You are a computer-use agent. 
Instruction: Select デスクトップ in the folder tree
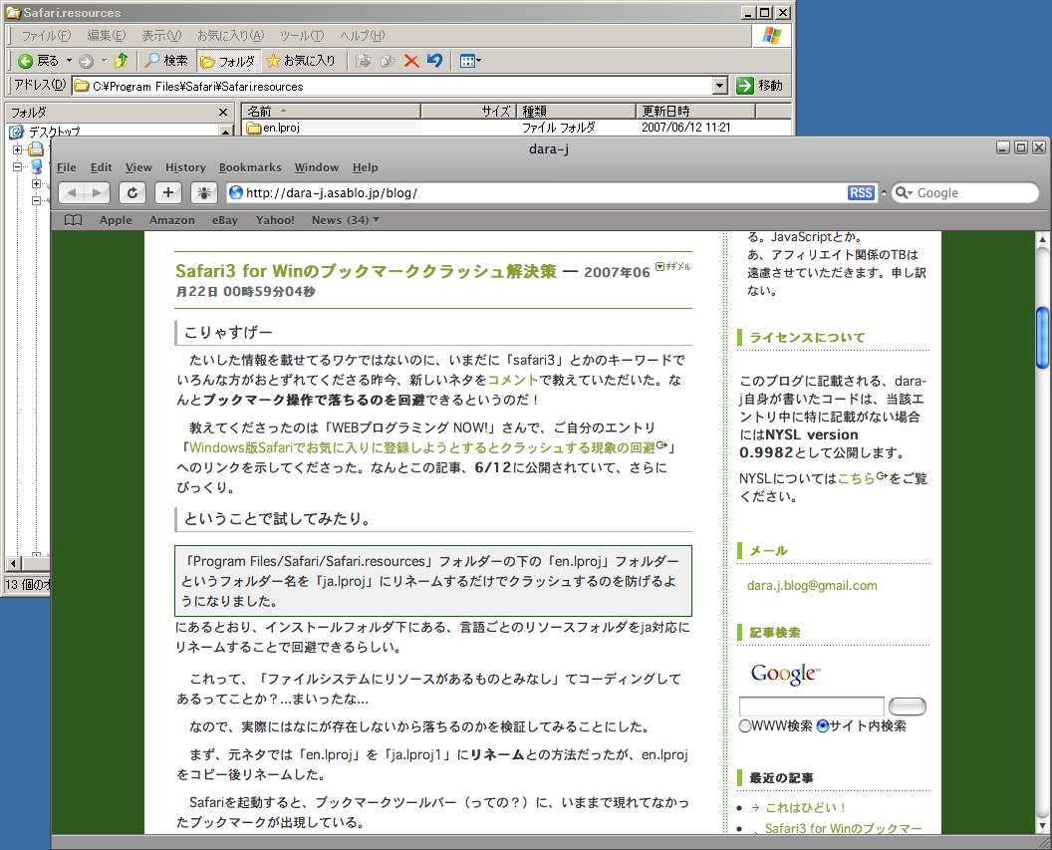coord(54,132)
